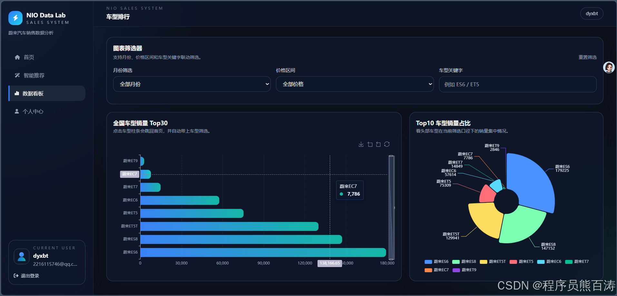Click the pie label 蔚来ES6 179225

(x=562, y=169)
